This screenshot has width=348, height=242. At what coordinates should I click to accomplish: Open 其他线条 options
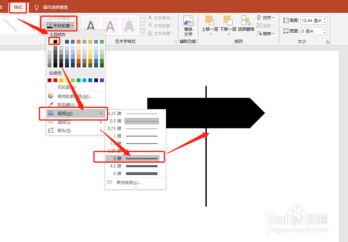(x=136, y=182)
